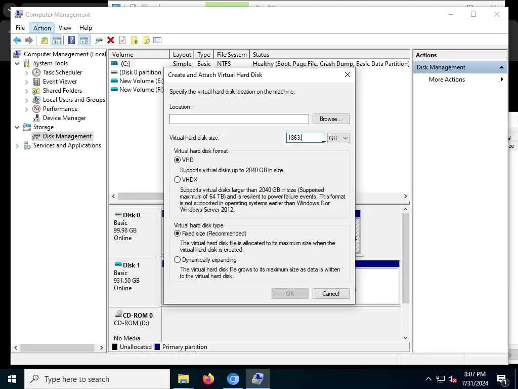Click the Forward arrow in the toolbar
The image size is (518, 389).
coord(29,41)
